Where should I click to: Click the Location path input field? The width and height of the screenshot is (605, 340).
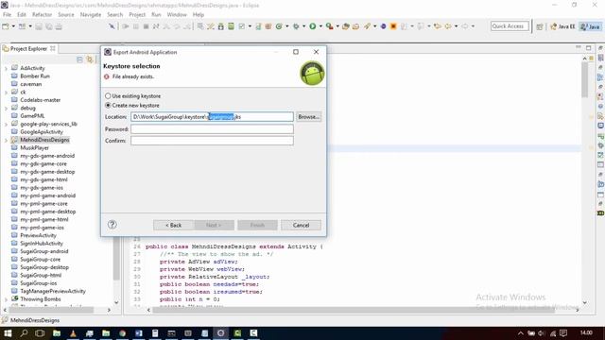click(212, 116)
